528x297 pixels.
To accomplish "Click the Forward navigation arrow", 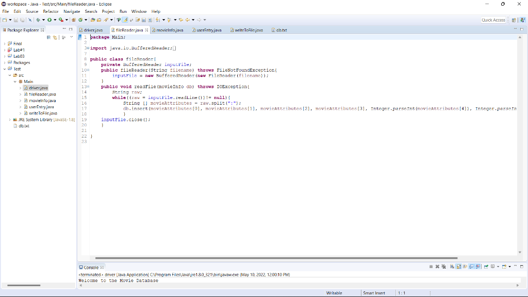I will point(199,20).
